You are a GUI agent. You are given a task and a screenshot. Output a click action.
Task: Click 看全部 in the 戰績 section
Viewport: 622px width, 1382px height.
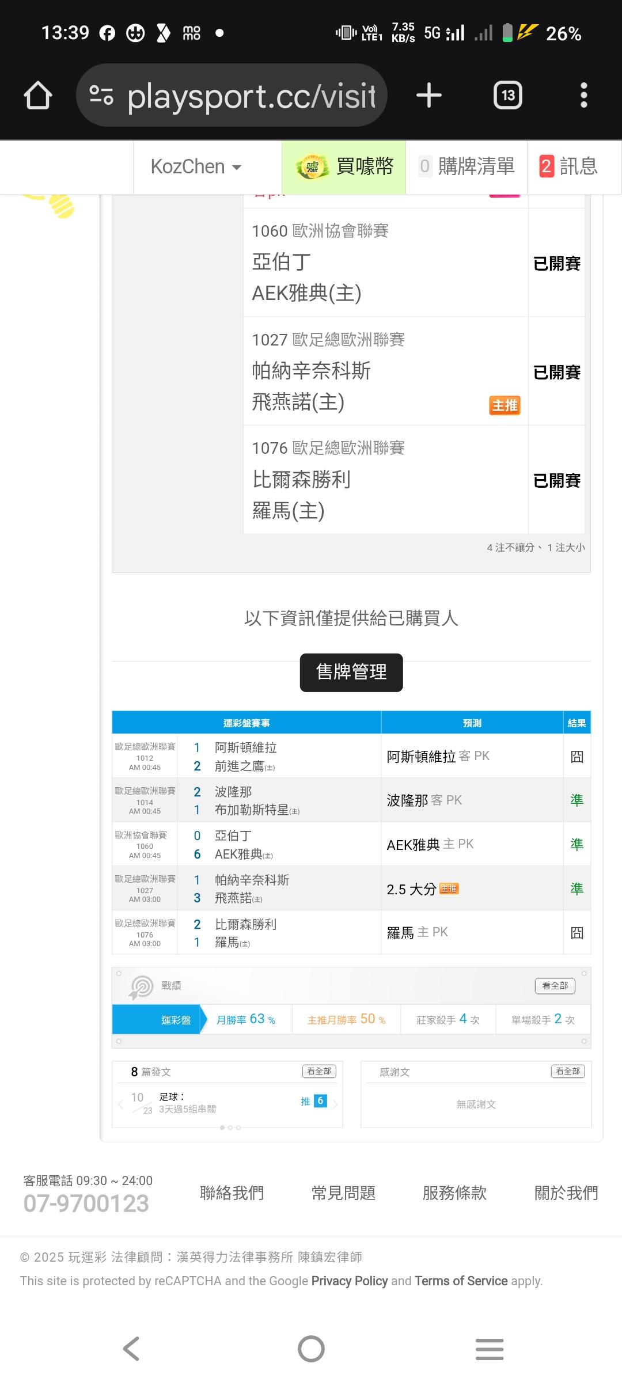coord(555,986)
